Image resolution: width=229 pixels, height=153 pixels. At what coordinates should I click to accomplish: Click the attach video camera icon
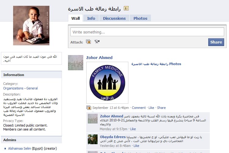[97, 42]
